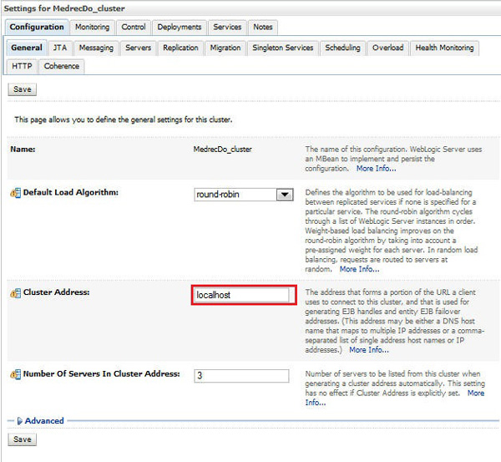Open the Health Monitoring sub-tab
This screenshot has width=501, height=462.
444,48
